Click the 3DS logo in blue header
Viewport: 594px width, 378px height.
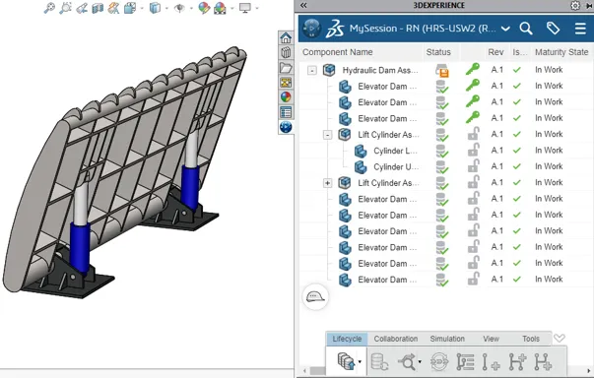coord(335,29)
